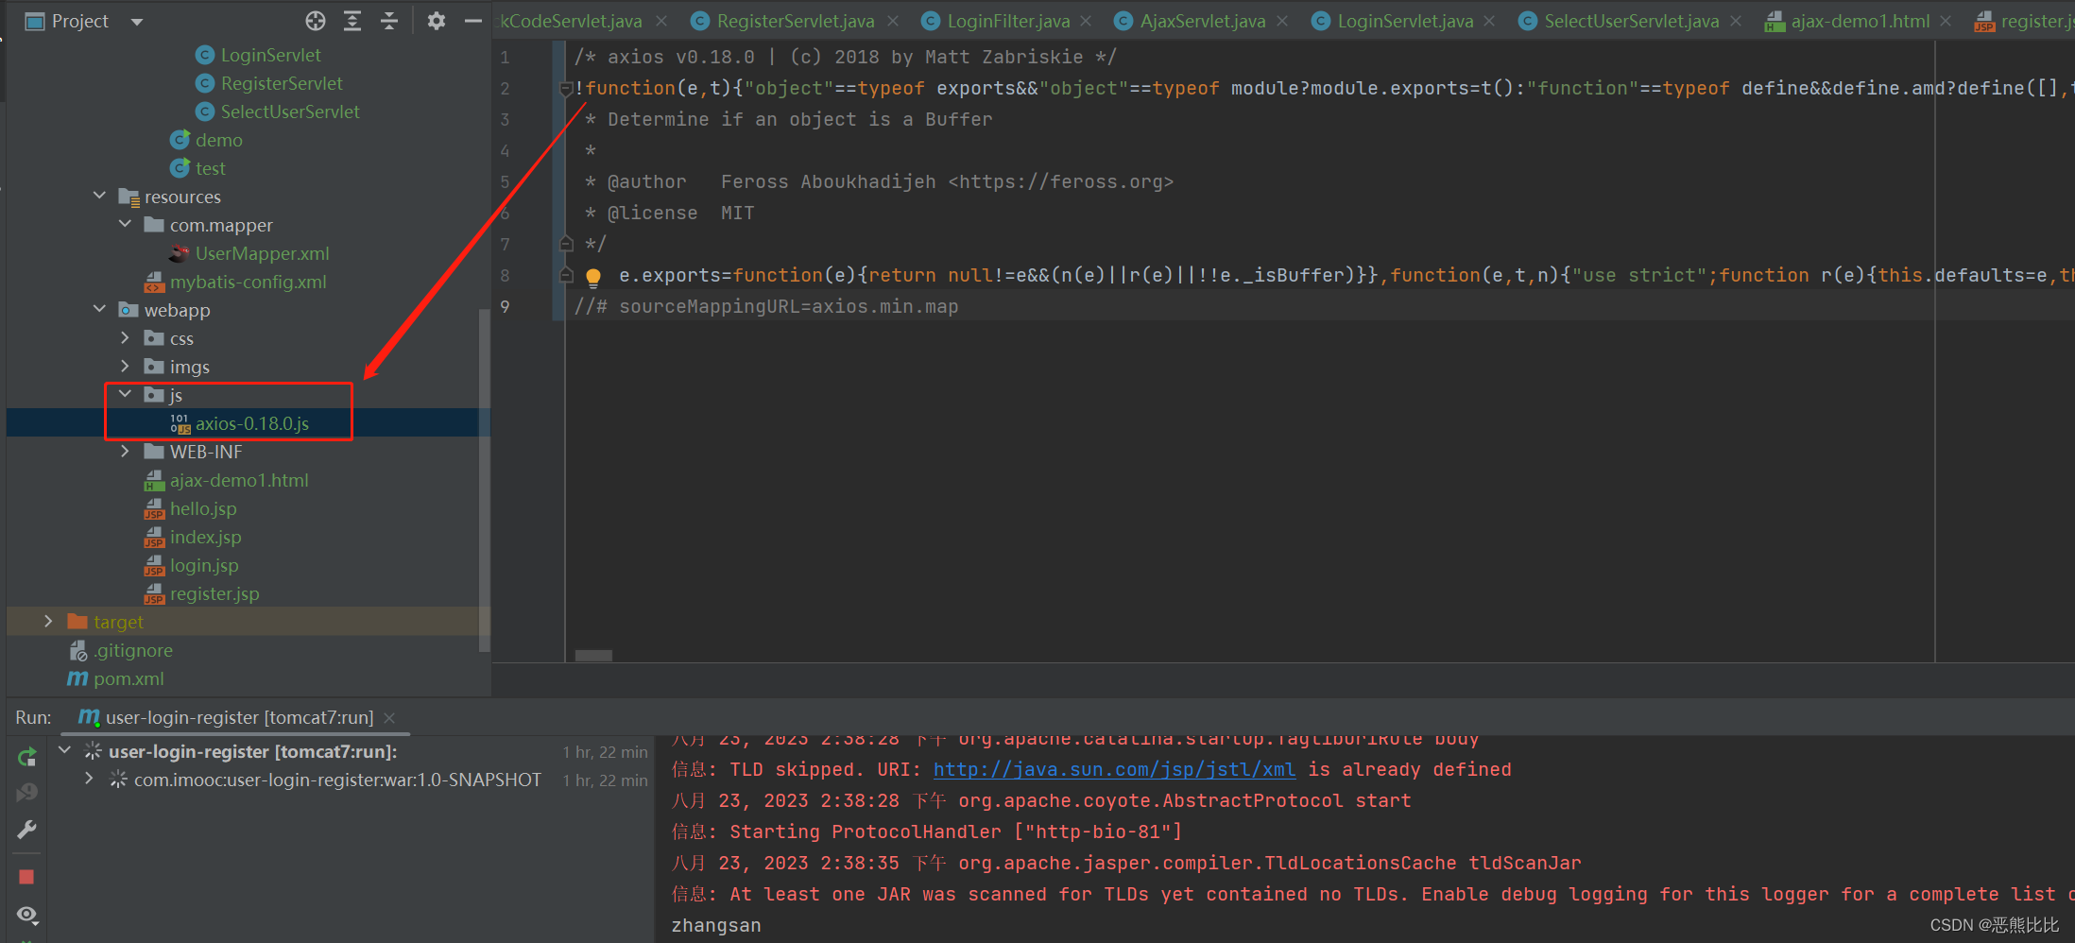Open pom.xml Maven file
Screen dimensions: 2075x943
(x=129, y=678)
